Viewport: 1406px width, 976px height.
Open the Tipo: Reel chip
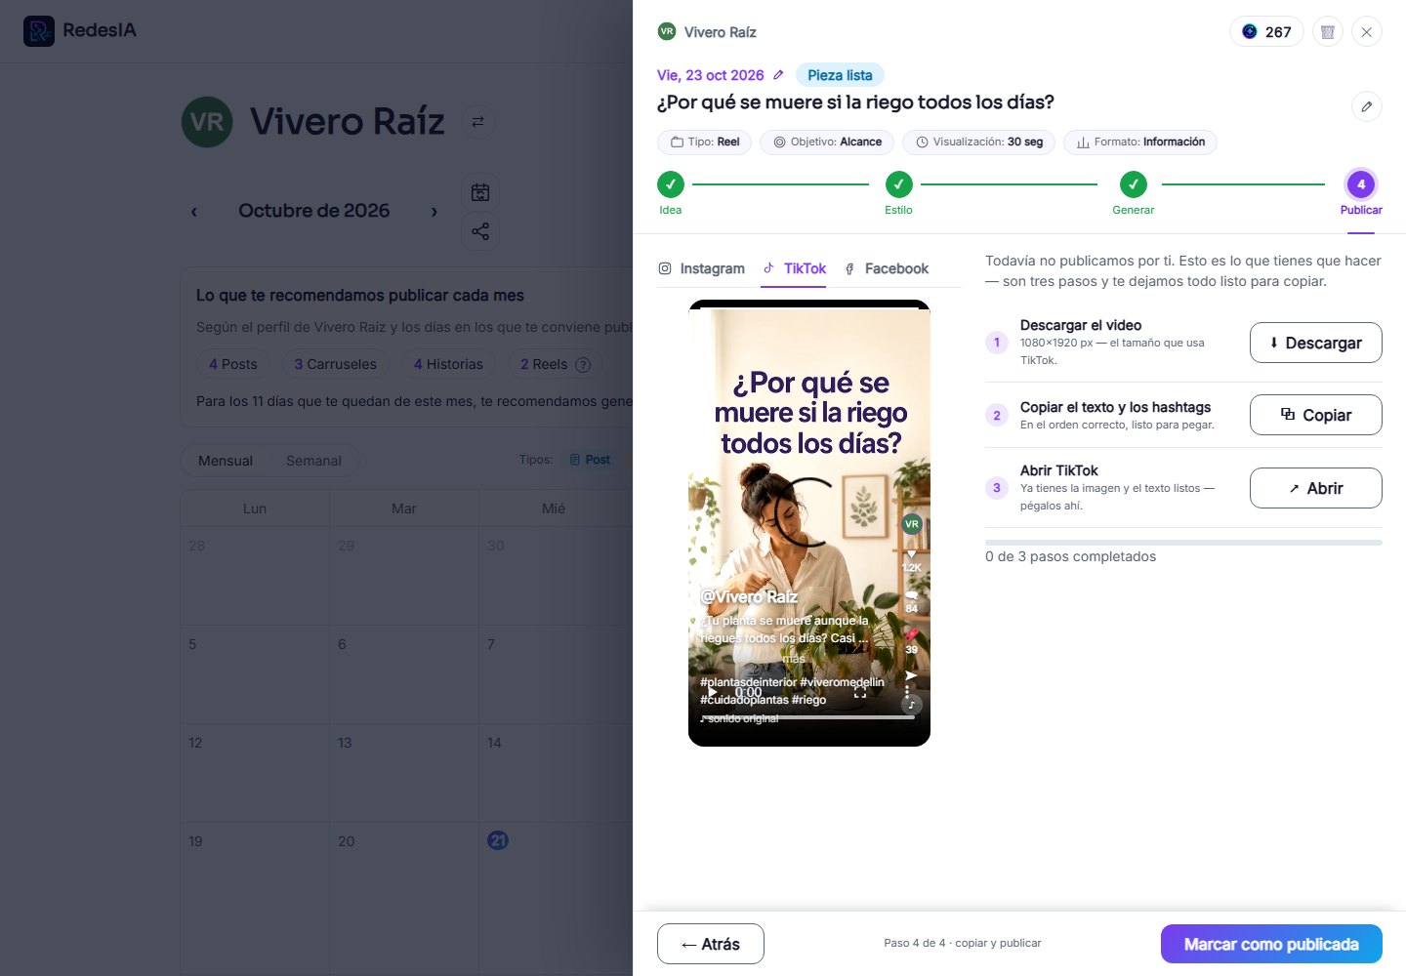point(704,142)
